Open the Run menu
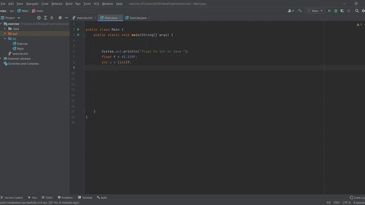Screen dimensions: 365x205 [78, 4]
